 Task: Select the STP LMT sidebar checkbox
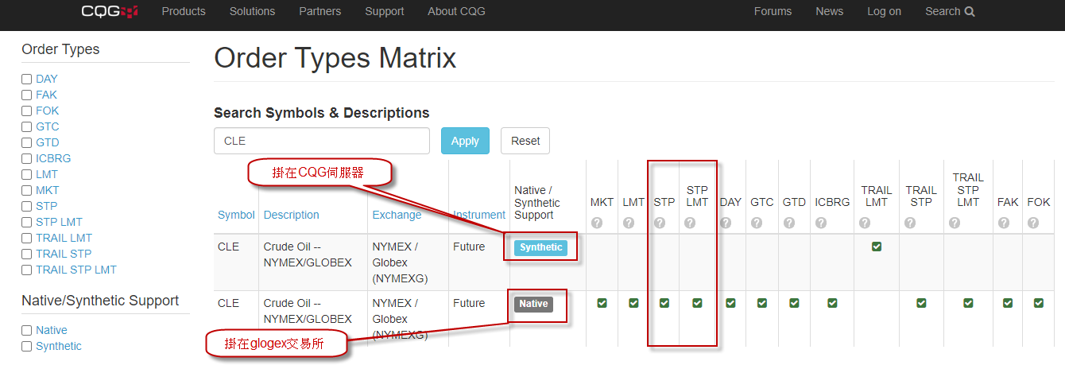[x=26, y=223]
